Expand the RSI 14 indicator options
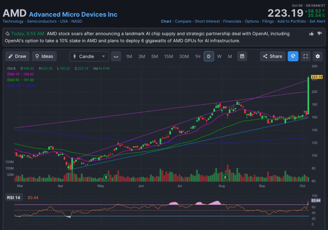Screen dimensions: 328x230 pos(14,197)
